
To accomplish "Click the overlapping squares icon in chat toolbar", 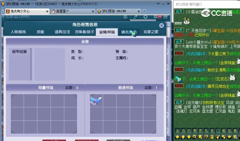I will 224,137.
